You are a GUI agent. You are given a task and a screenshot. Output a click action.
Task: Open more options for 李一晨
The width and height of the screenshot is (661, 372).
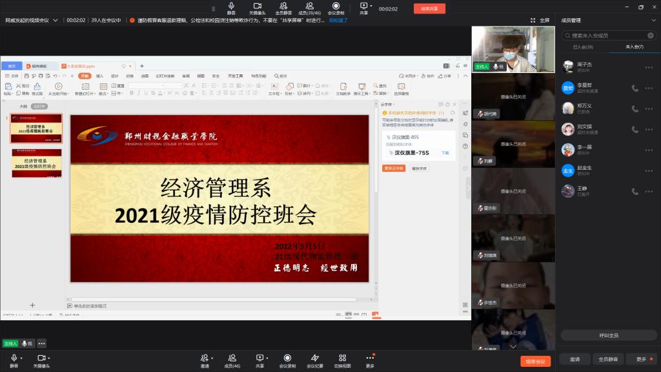[649, 150]
